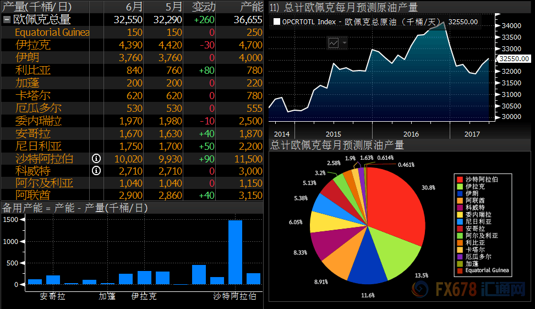Click the 6月 column header
This screenshot has width=535, height=309.
point(134,7)
